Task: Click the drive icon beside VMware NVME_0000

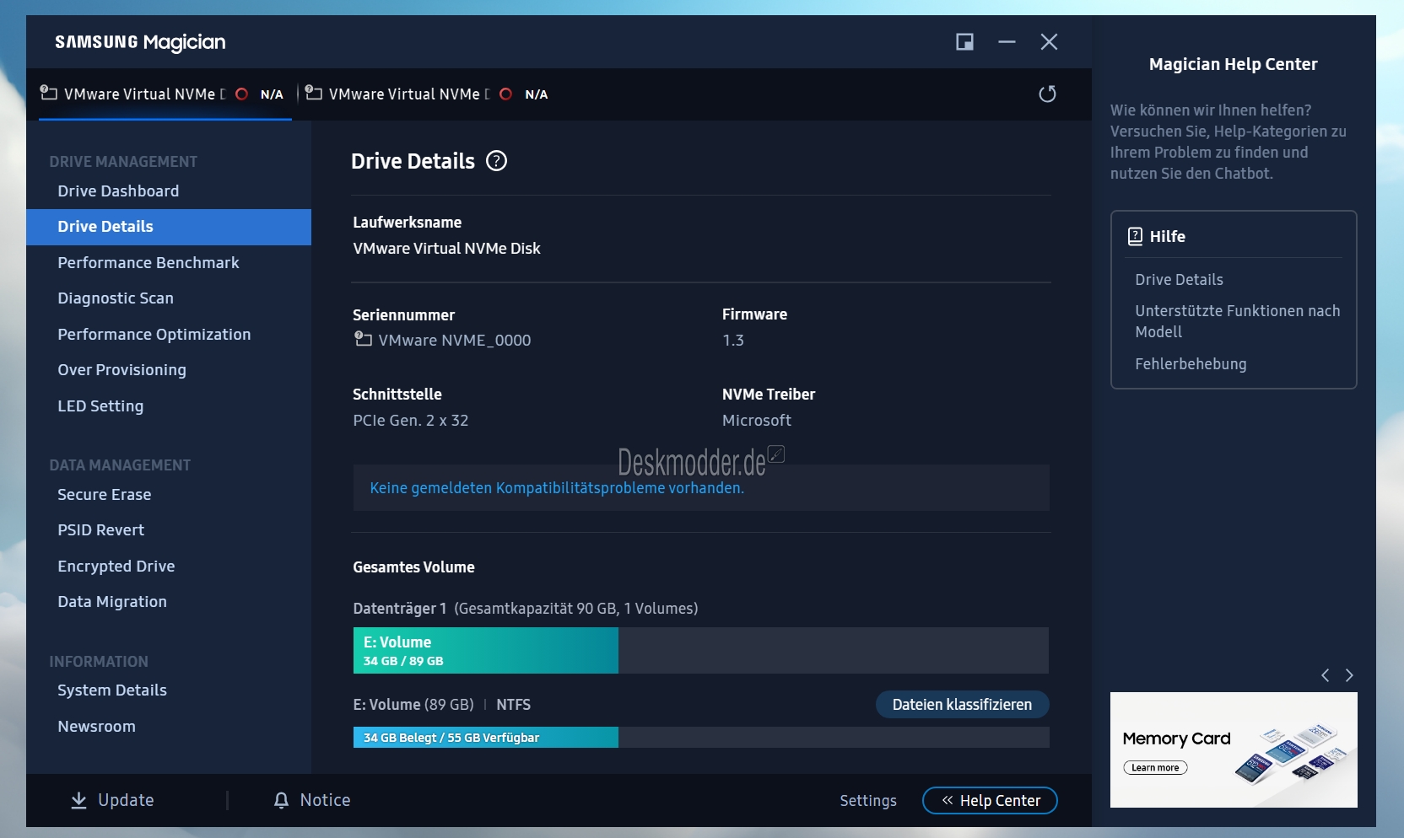Action: click(x=363, y=339)
